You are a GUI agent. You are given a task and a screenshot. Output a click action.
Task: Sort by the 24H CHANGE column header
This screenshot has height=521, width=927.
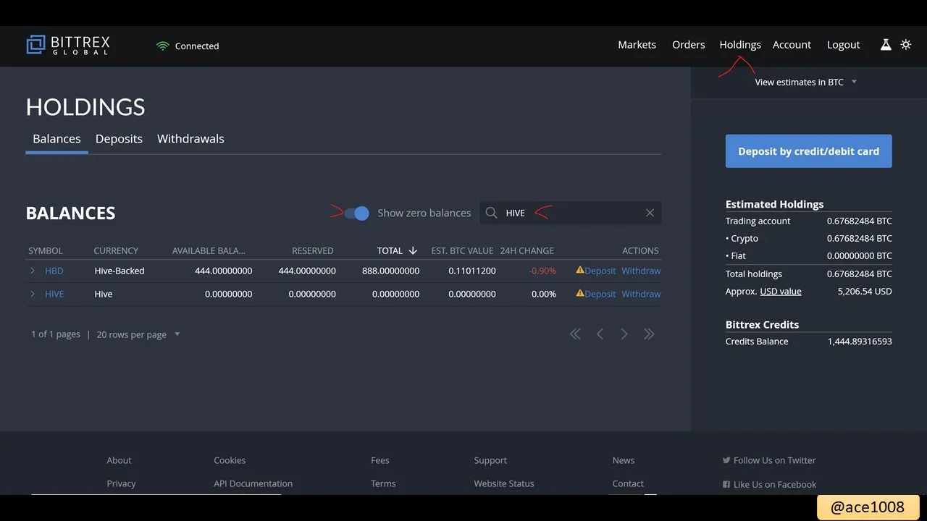527,250
